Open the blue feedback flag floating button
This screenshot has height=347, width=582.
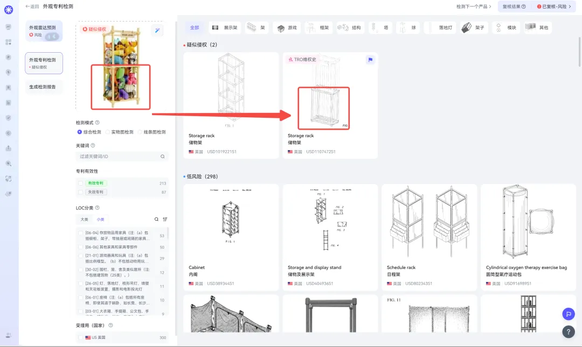point(569,314)
